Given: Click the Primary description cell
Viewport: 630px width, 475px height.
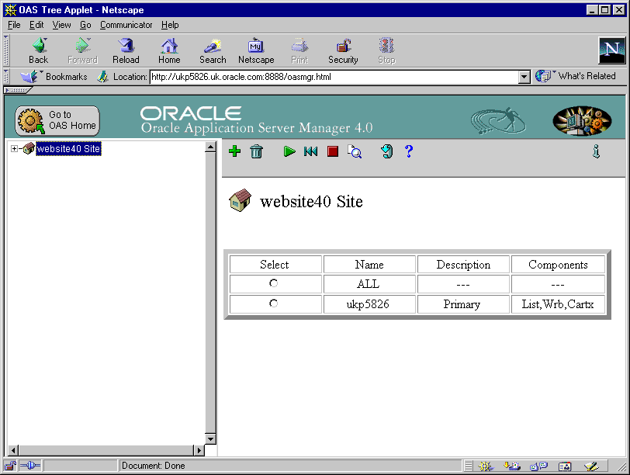Looking at the screenshot, I should (x=463, y=304).
